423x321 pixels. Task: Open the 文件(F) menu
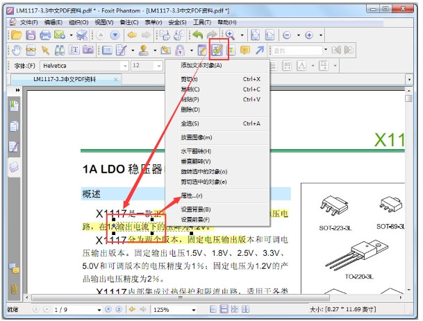pyautogui.click(x=29, y=22)
